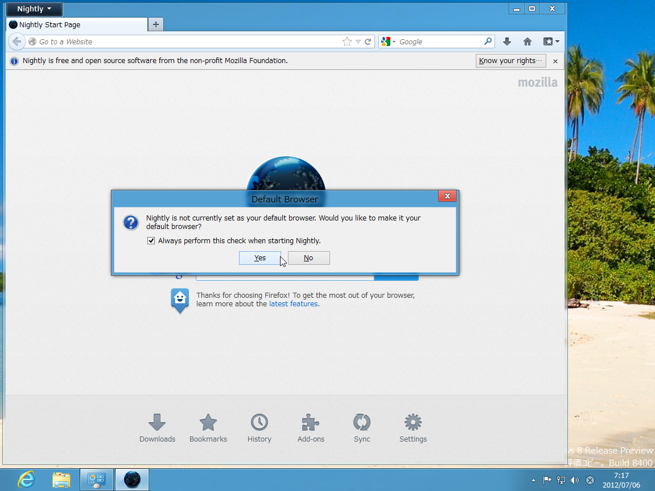Click the info icon in the notification bar
The height and width of the screenshot is (491, 655).
pos(14,61)
